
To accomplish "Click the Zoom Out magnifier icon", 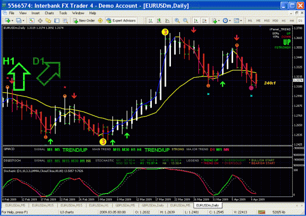I will (186, 20).
